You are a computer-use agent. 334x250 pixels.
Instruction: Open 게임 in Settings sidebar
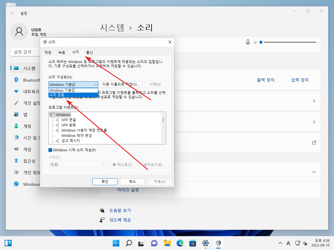coord(26,149)
